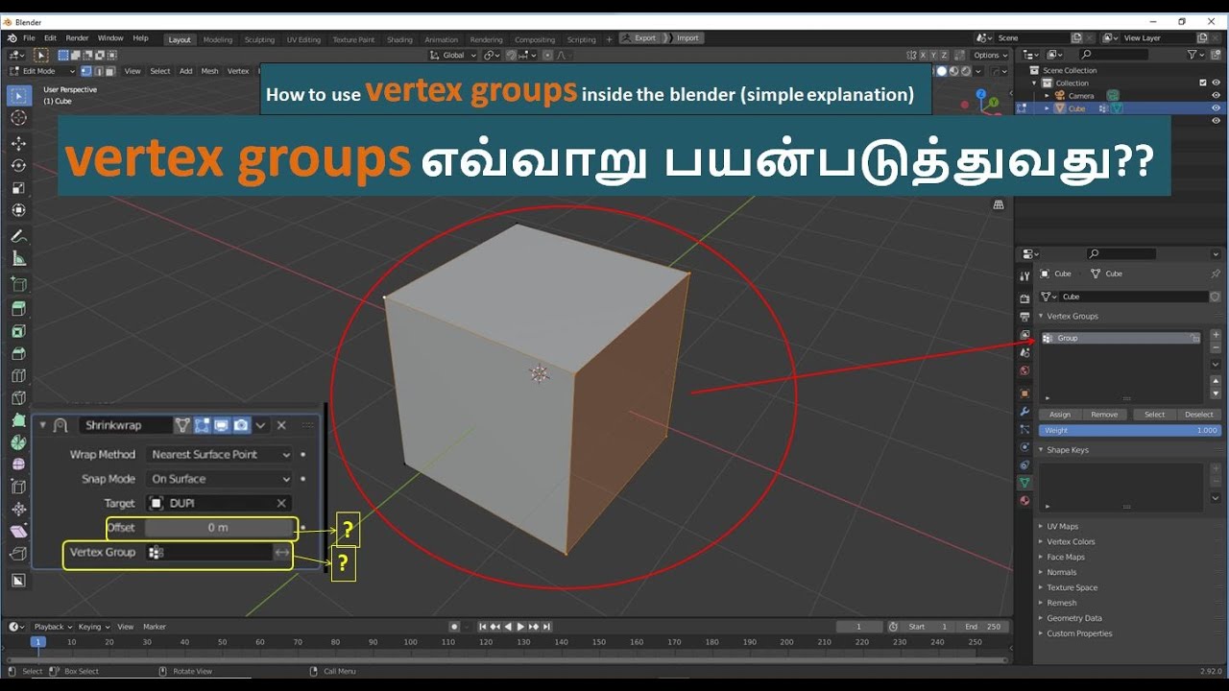Open the Render properties tab
The image size is (1229, 691).
click(x=1024, y=298)
